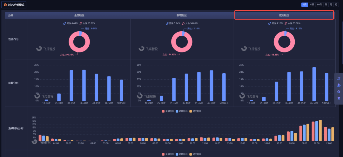Click female symbol icon beside 女性 95.88%

click(286, 23)
